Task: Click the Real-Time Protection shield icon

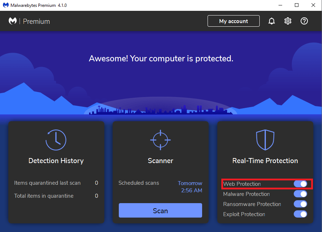Action: pyautogui.click(x=265, y=140)
